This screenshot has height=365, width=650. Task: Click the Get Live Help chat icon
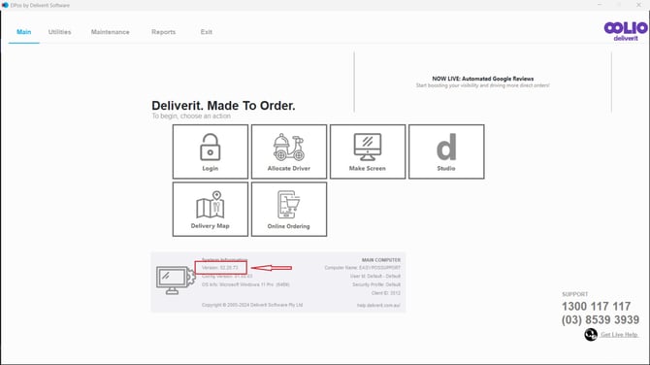(x=591, y=334)
